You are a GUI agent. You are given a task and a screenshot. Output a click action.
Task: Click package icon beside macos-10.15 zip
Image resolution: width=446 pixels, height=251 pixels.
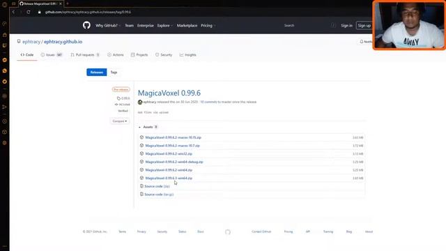coord(141,137)
